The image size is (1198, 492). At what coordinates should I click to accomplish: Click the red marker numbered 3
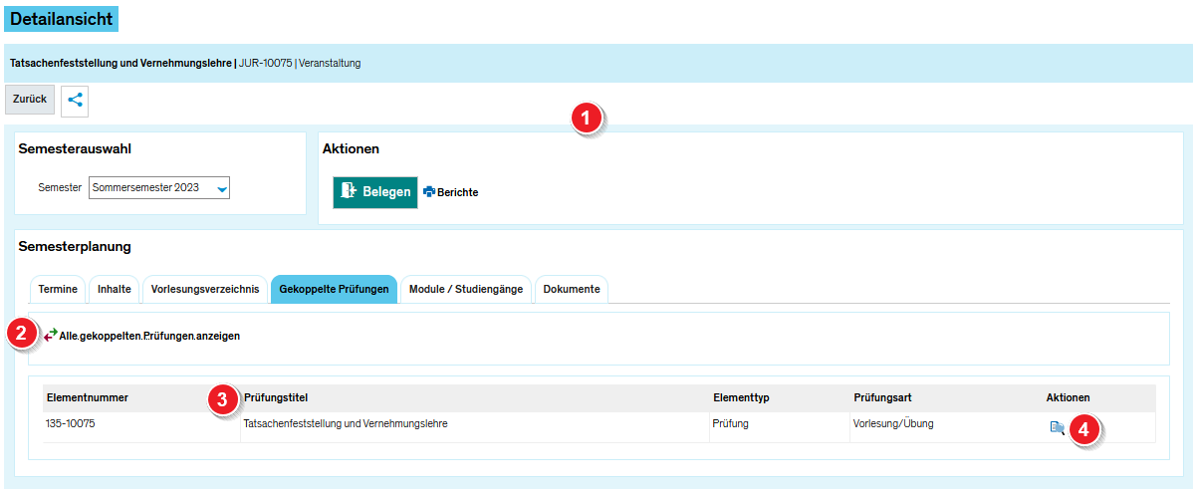223,399
